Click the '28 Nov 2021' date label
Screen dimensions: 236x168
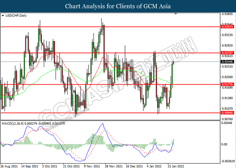tap(114, 166)
